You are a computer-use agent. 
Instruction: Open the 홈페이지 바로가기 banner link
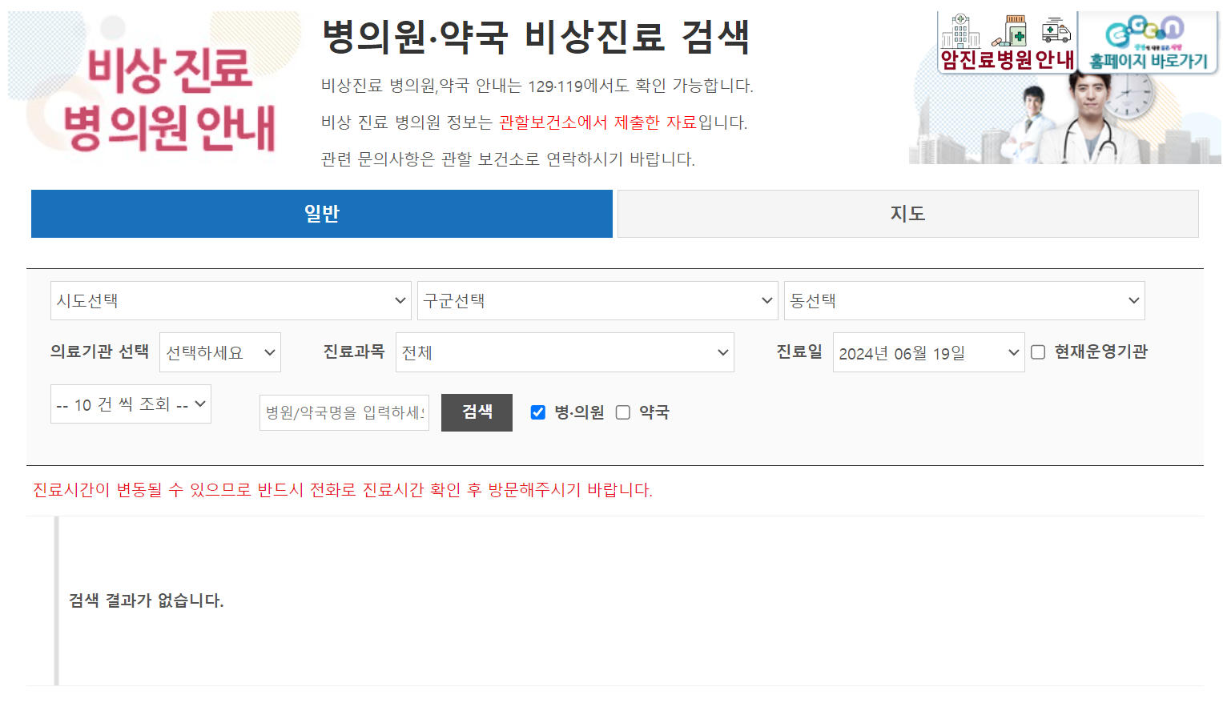1149,42
